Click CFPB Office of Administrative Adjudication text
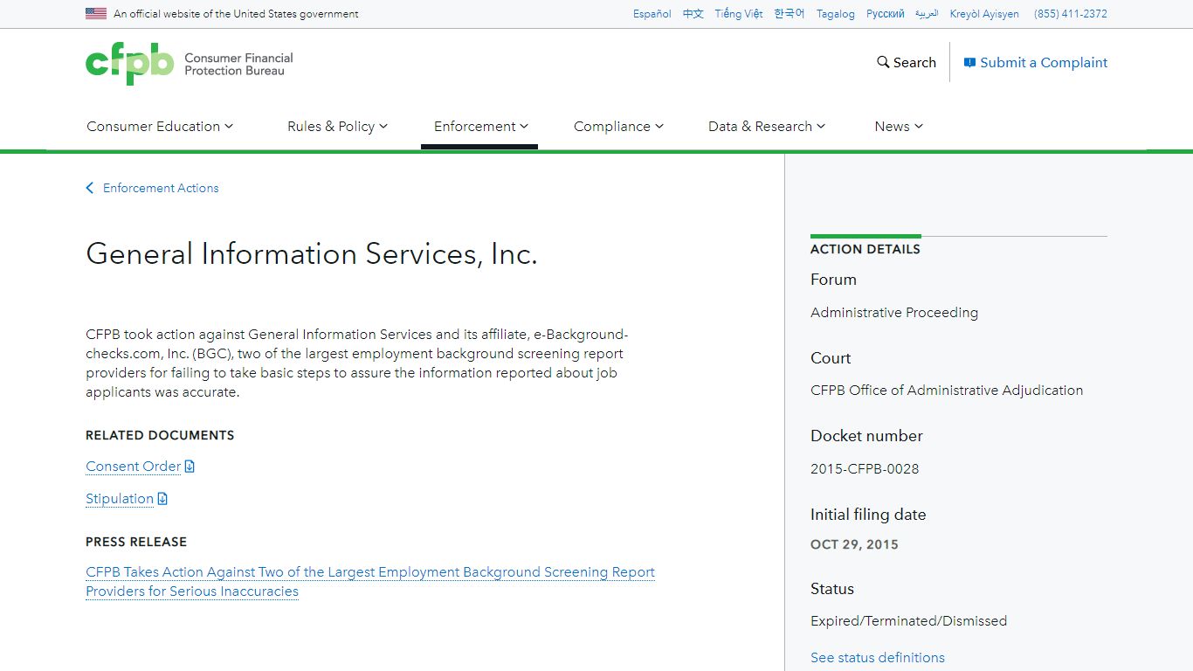The image size is (1193, 671). pyautogui.click(x=947, y=391)
